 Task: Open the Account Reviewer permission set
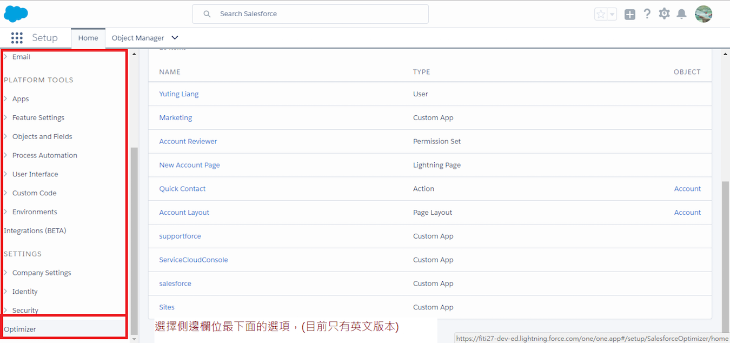188,142
